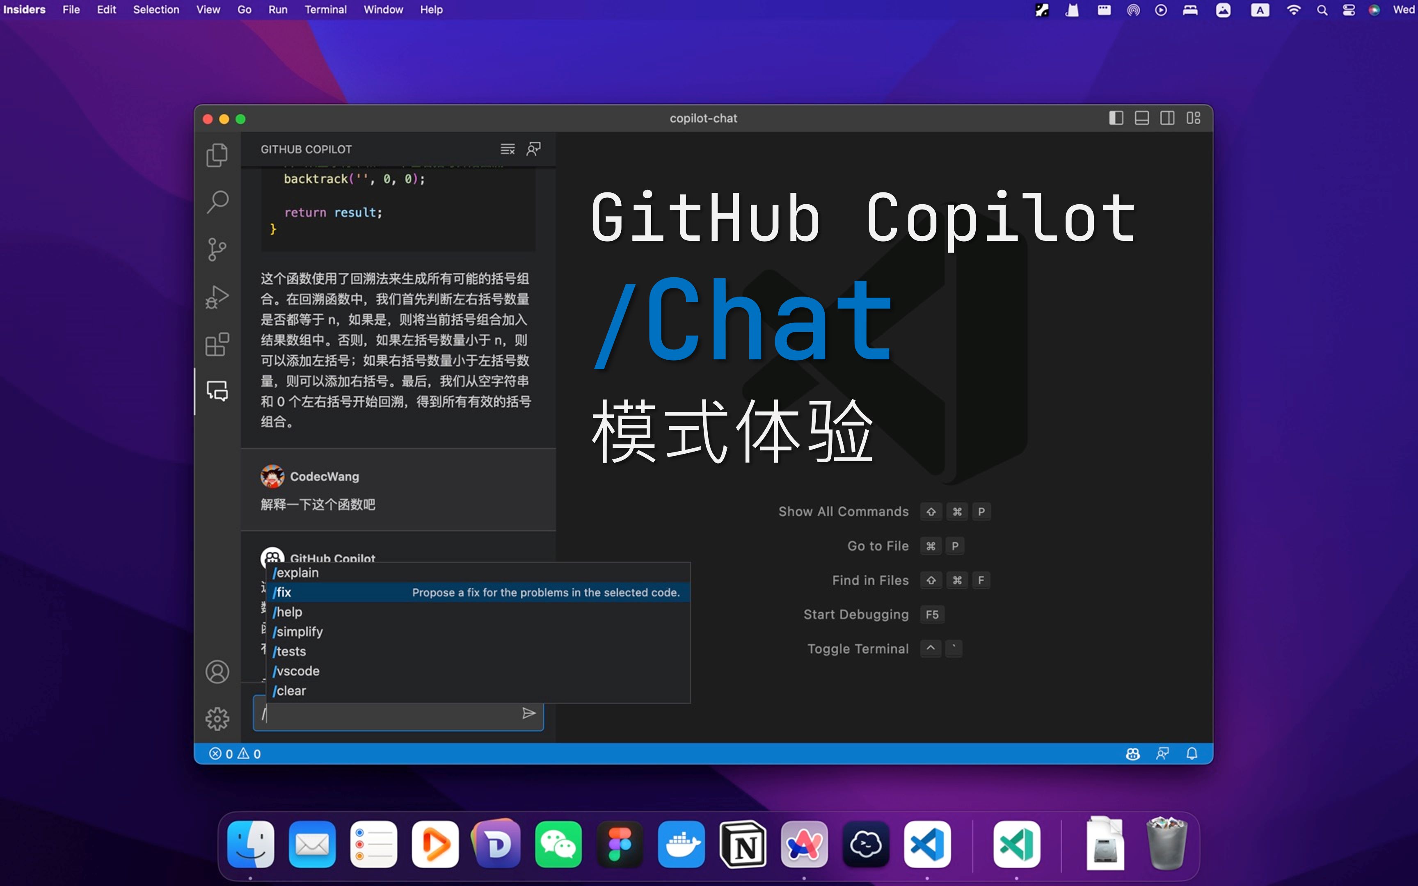The width and height of the screenshot is (1418, 886).
Task: Click the feedback icon in status bar
Action: pos(1162,754)
